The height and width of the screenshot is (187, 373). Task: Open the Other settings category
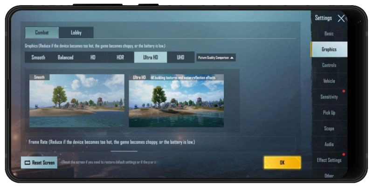coord(329,175)
